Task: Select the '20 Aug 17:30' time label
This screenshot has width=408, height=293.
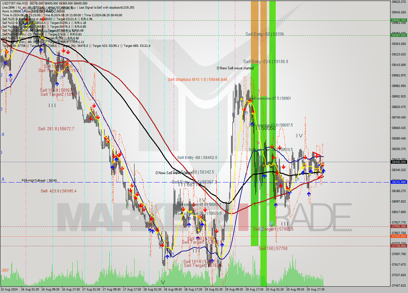Action: [316, 289]
